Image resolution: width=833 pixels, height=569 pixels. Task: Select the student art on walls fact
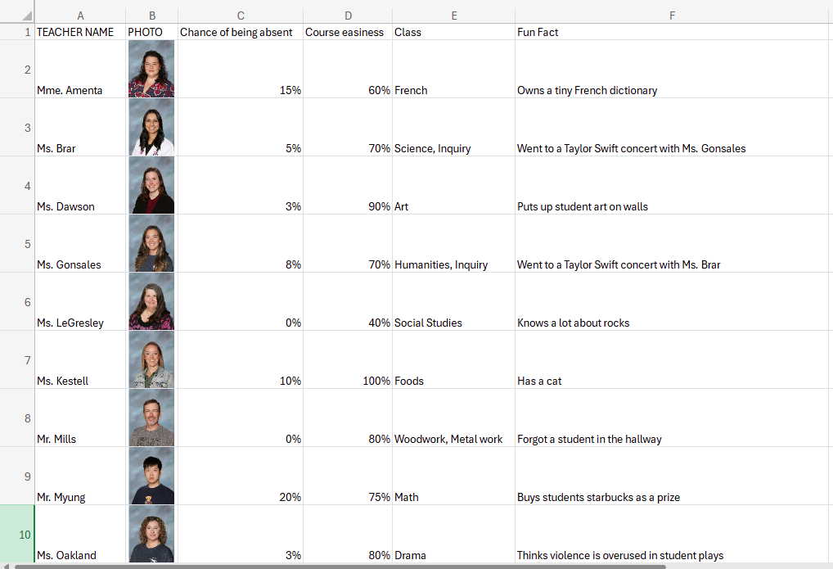pyautogui.click(x=673, y=185)
